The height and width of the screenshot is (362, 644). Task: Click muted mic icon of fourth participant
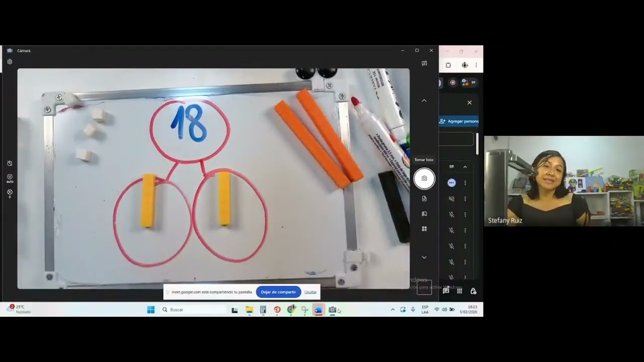[x=451, y=230]
